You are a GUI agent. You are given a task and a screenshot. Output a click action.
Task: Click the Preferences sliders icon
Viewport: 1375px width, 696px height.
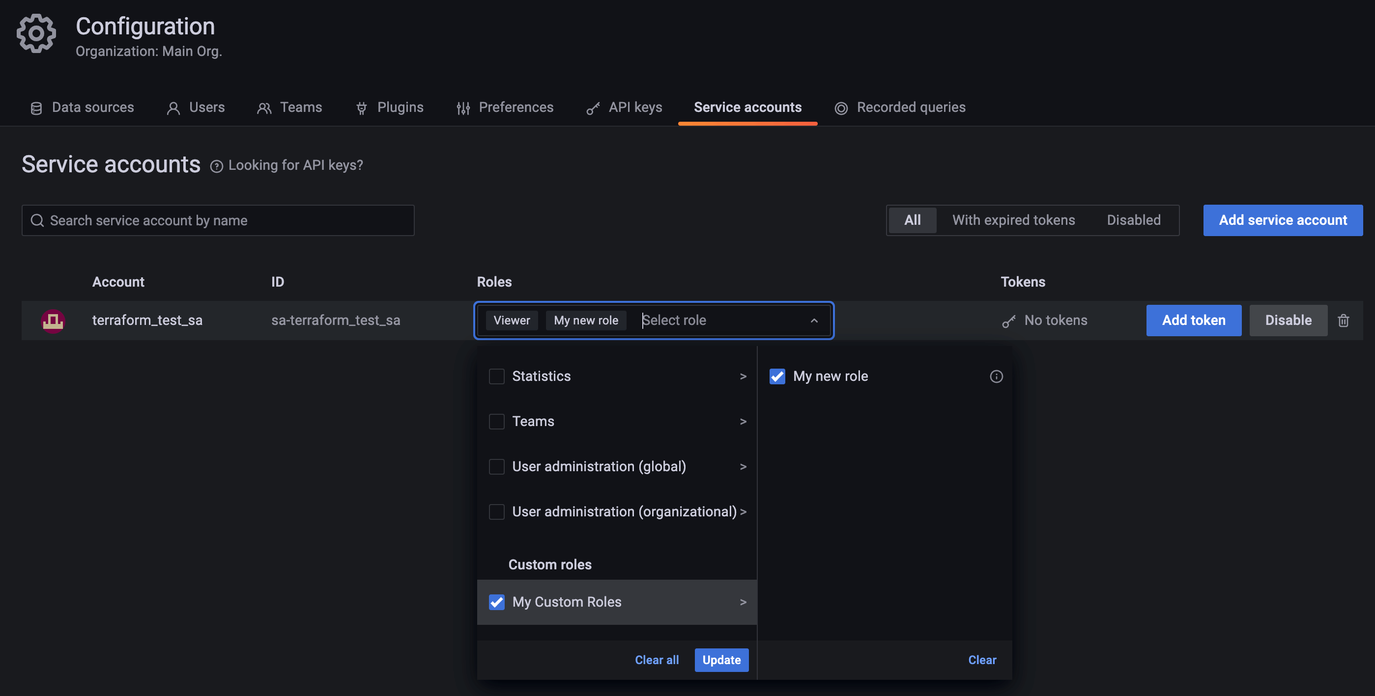coord(463,107)
